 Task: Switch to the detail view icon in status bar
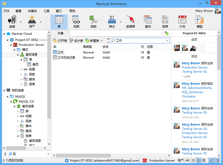click(x=199, y=161)
